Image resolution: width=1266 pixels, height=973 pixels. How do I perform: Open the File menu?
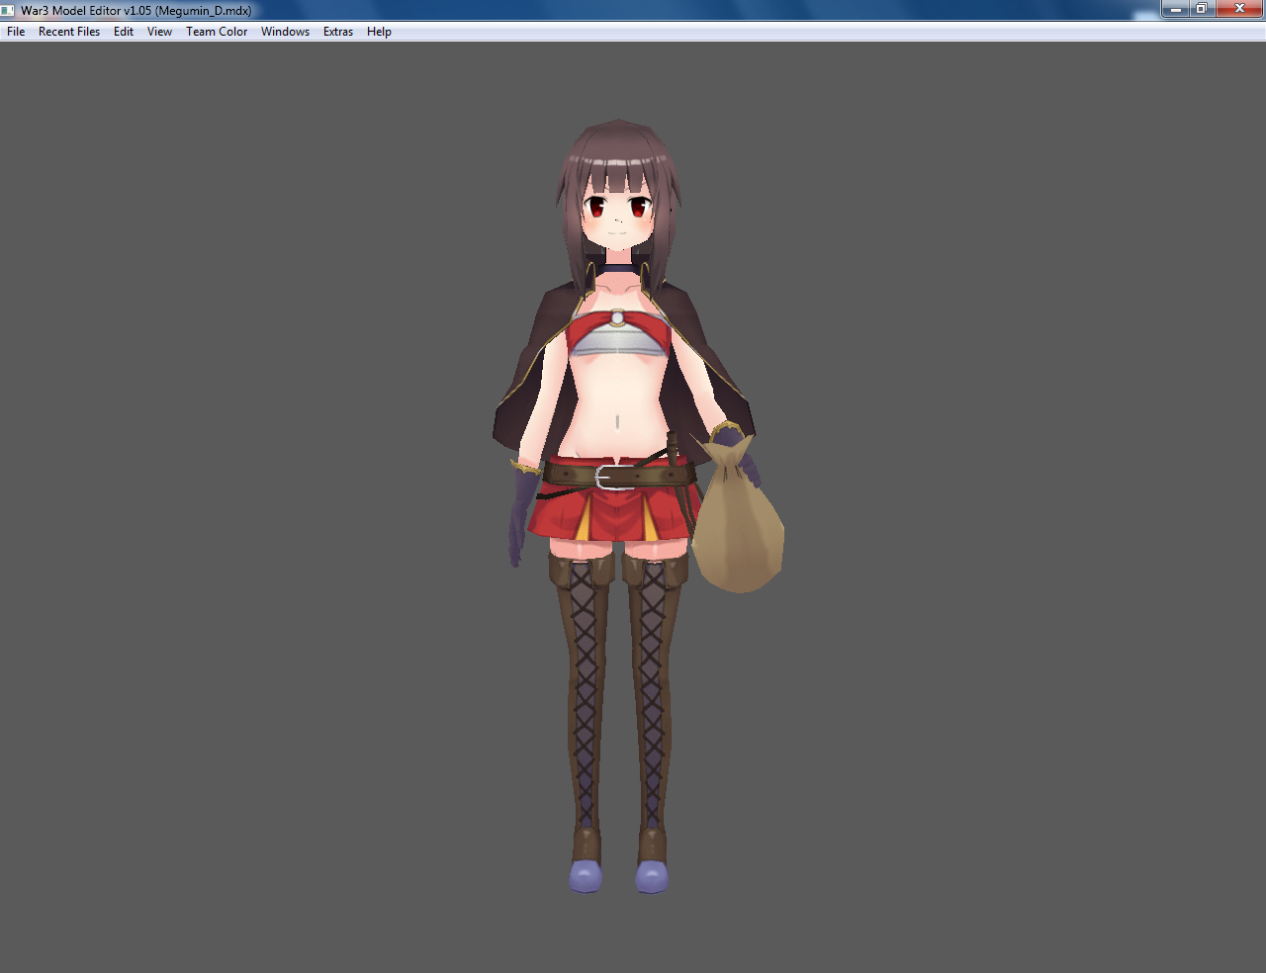pyautogui.click(x=16, y=32)
